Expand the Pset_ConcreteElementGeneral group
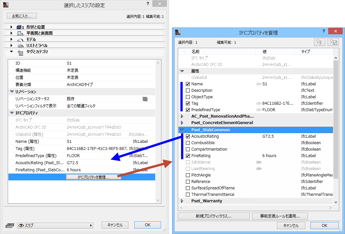 point(182,122)
